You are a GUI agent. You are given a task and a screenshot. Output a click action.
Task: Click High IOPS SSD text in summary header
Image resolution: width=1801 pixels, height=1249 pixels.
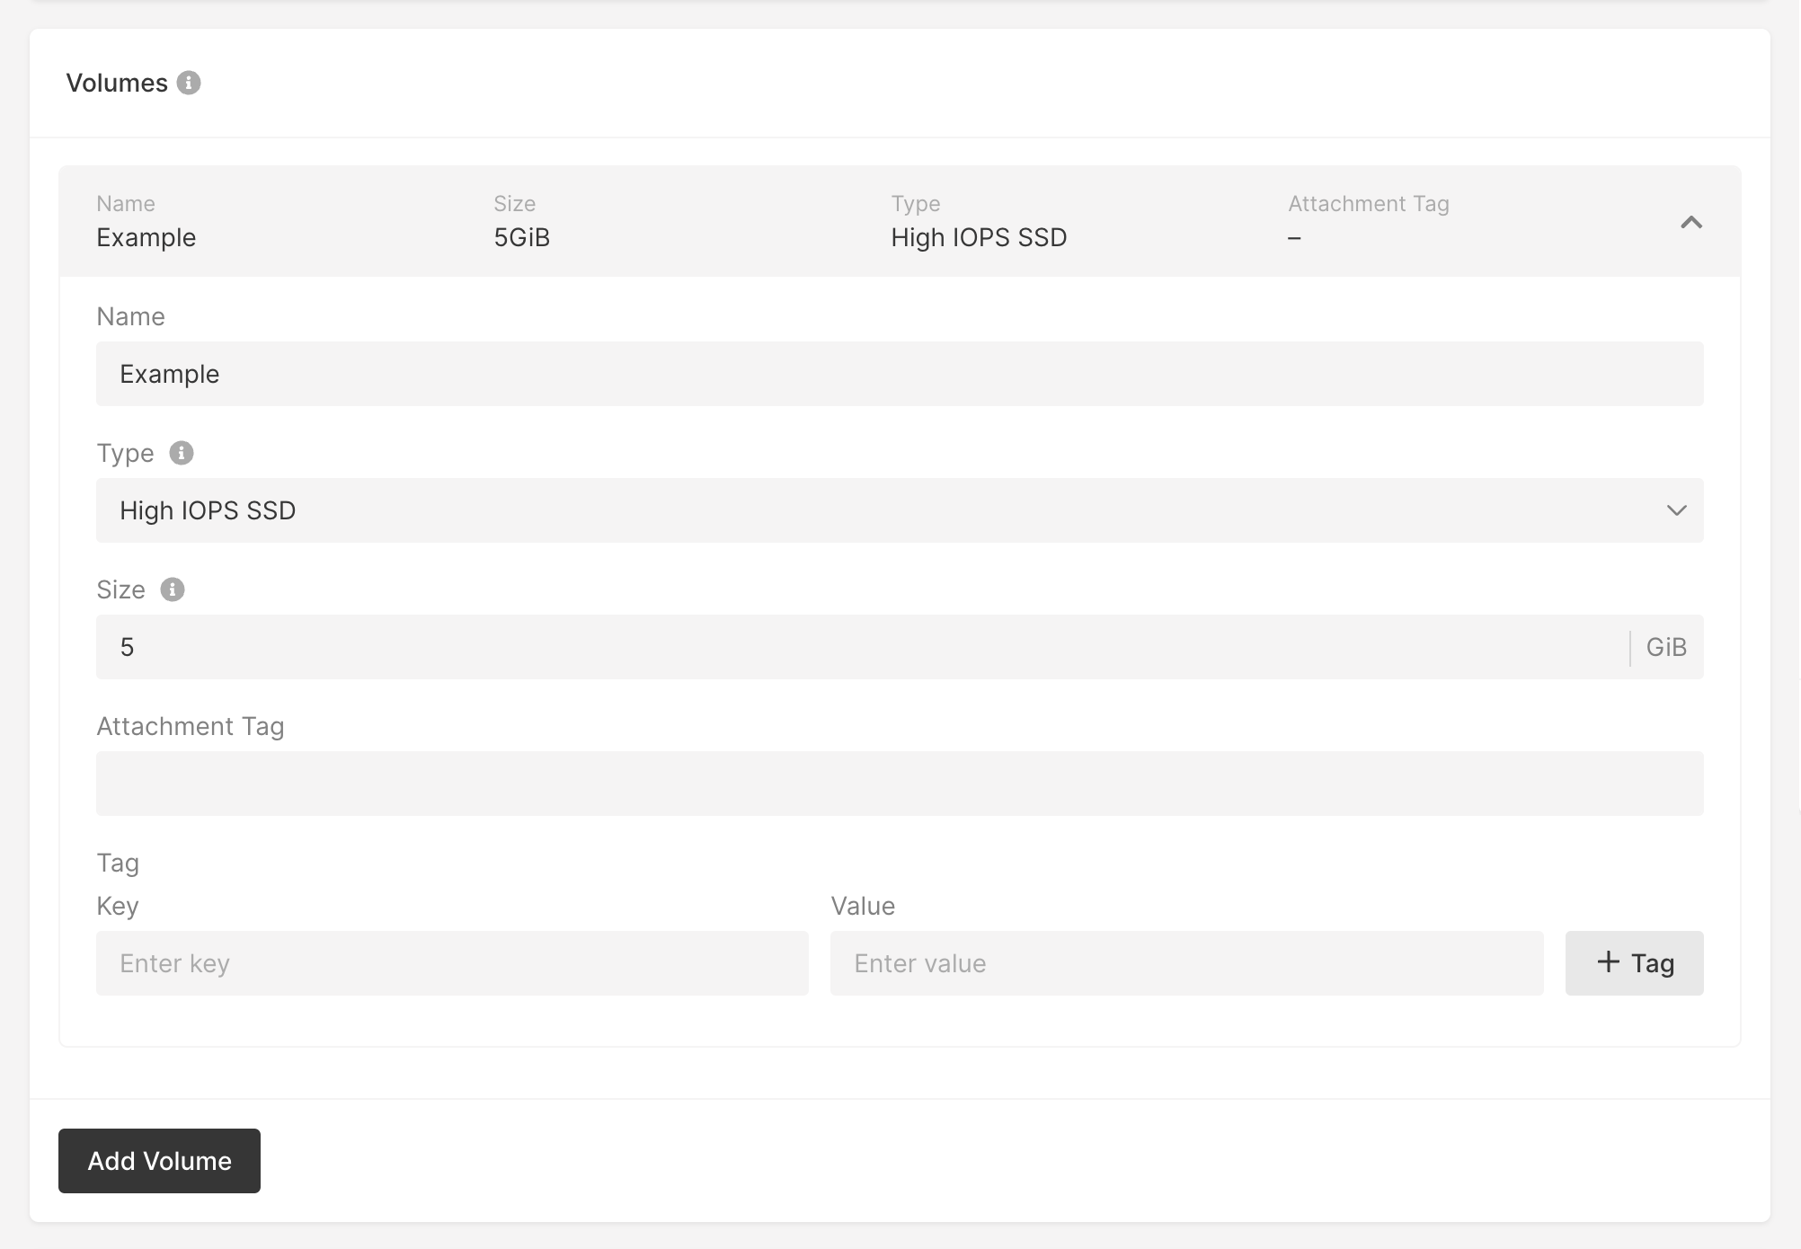[980, 237]
